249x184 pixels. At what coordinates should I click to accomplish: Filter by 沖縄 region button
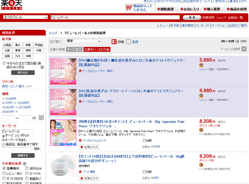click(28, 56)
